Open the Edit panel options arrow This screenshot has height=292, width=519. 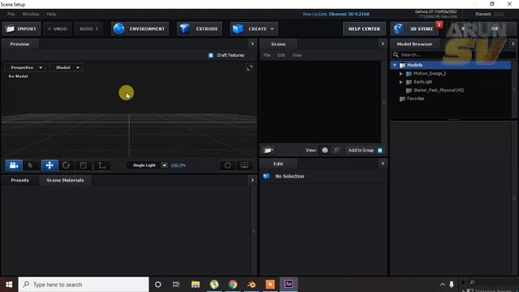pyautogui.click(x=383, y=164)
